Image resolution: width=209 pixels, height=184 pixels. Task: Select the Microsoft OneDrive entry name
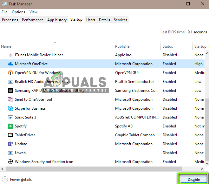coord(31,64)
